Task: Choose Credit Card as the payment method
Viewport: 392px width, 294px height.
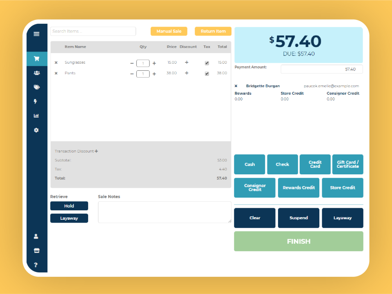Action: pyautogui.click(x=315, y=164)
